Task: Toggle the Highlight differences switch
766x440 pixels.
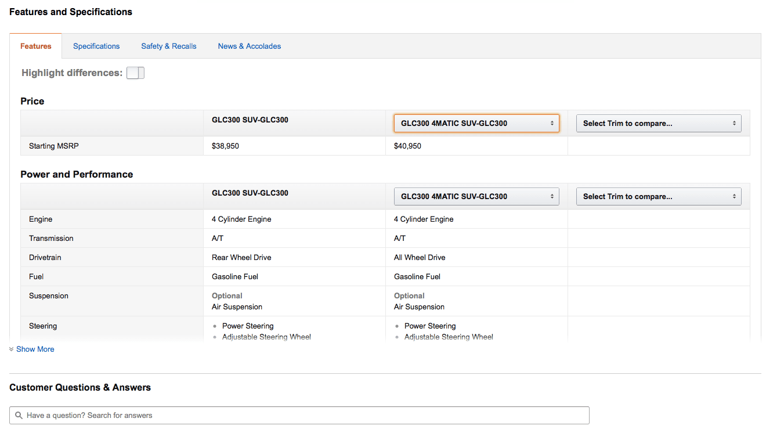Action: (135, 73)
